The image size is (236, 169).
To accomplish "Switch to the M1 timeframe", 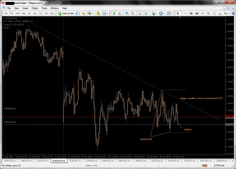I will point(6,13).
